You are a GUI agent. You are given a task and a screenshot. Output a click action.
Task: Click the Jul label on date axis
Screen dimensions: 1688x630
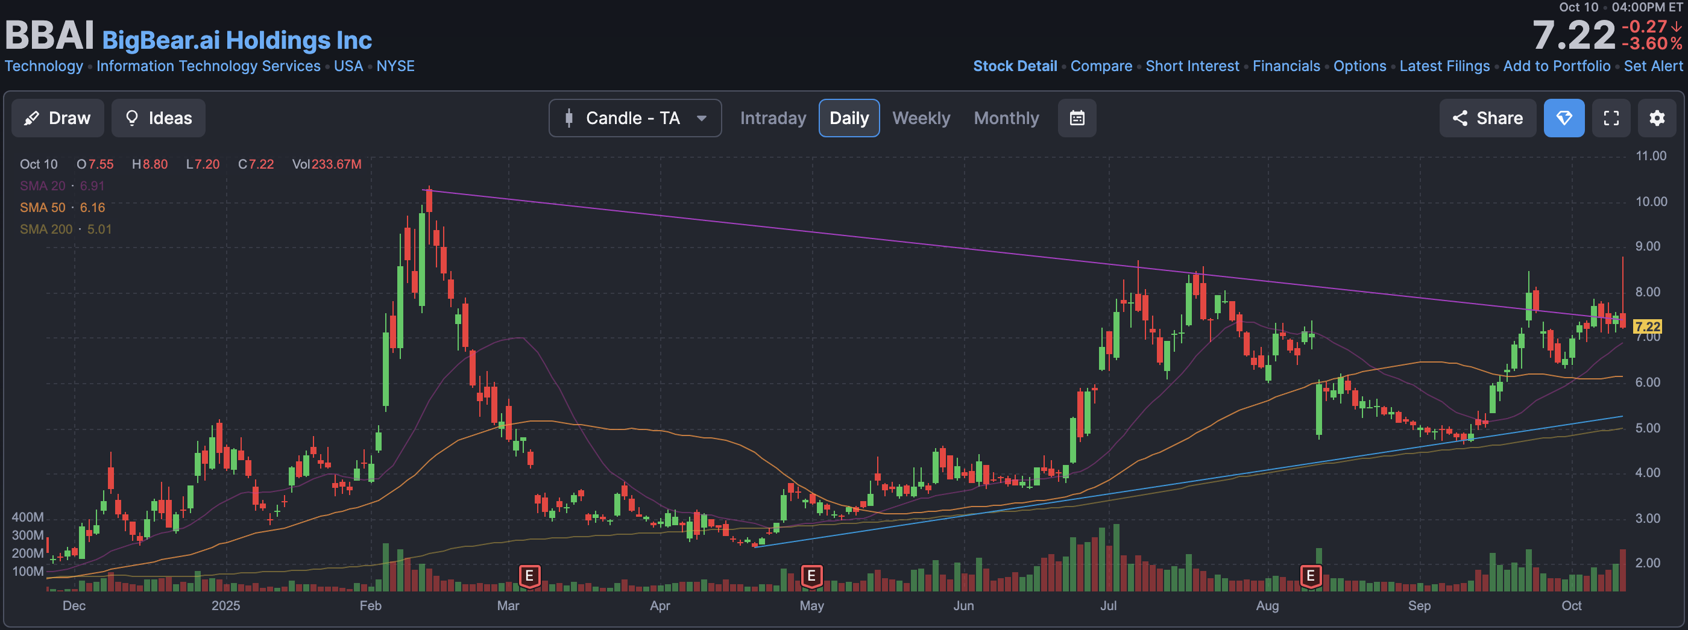pyautogui.click(x=1108, y=606)
